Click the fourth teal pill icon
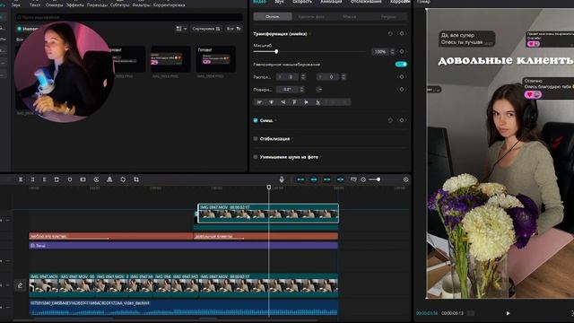Screen dimensions: 574x323 click(x=340, y=179)
